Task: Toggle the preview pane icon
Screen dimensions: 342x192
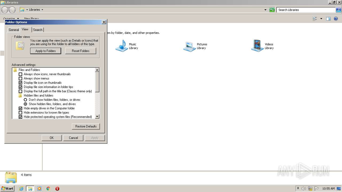Action: click(328, 19)
